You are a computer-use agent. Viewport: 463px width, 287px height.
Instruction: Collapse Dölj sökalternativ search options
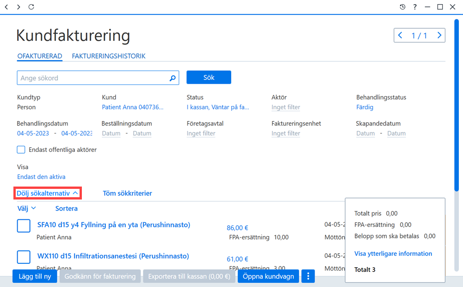click(x=48, y=193)
